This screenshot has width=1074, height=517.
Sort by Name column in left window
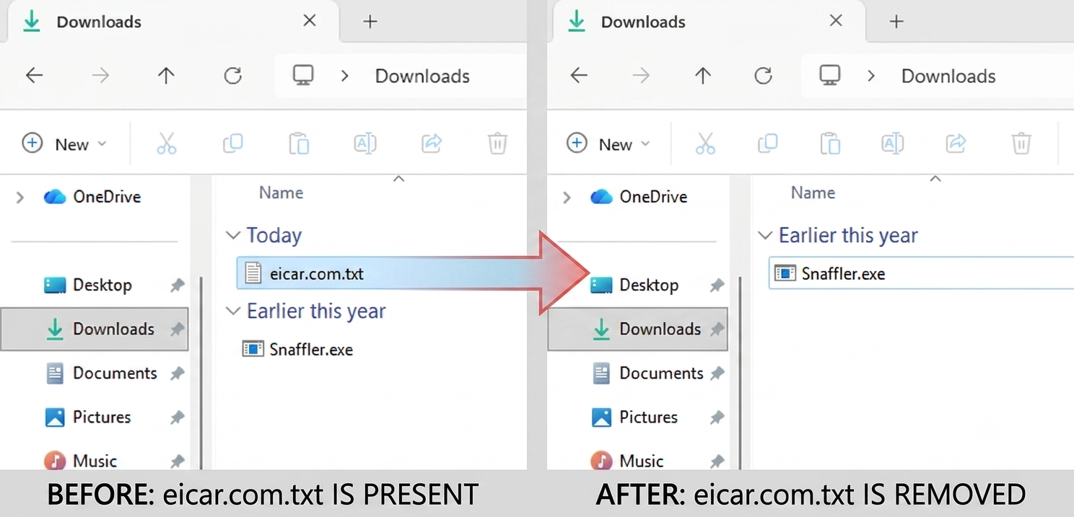[x=281, y=193]
